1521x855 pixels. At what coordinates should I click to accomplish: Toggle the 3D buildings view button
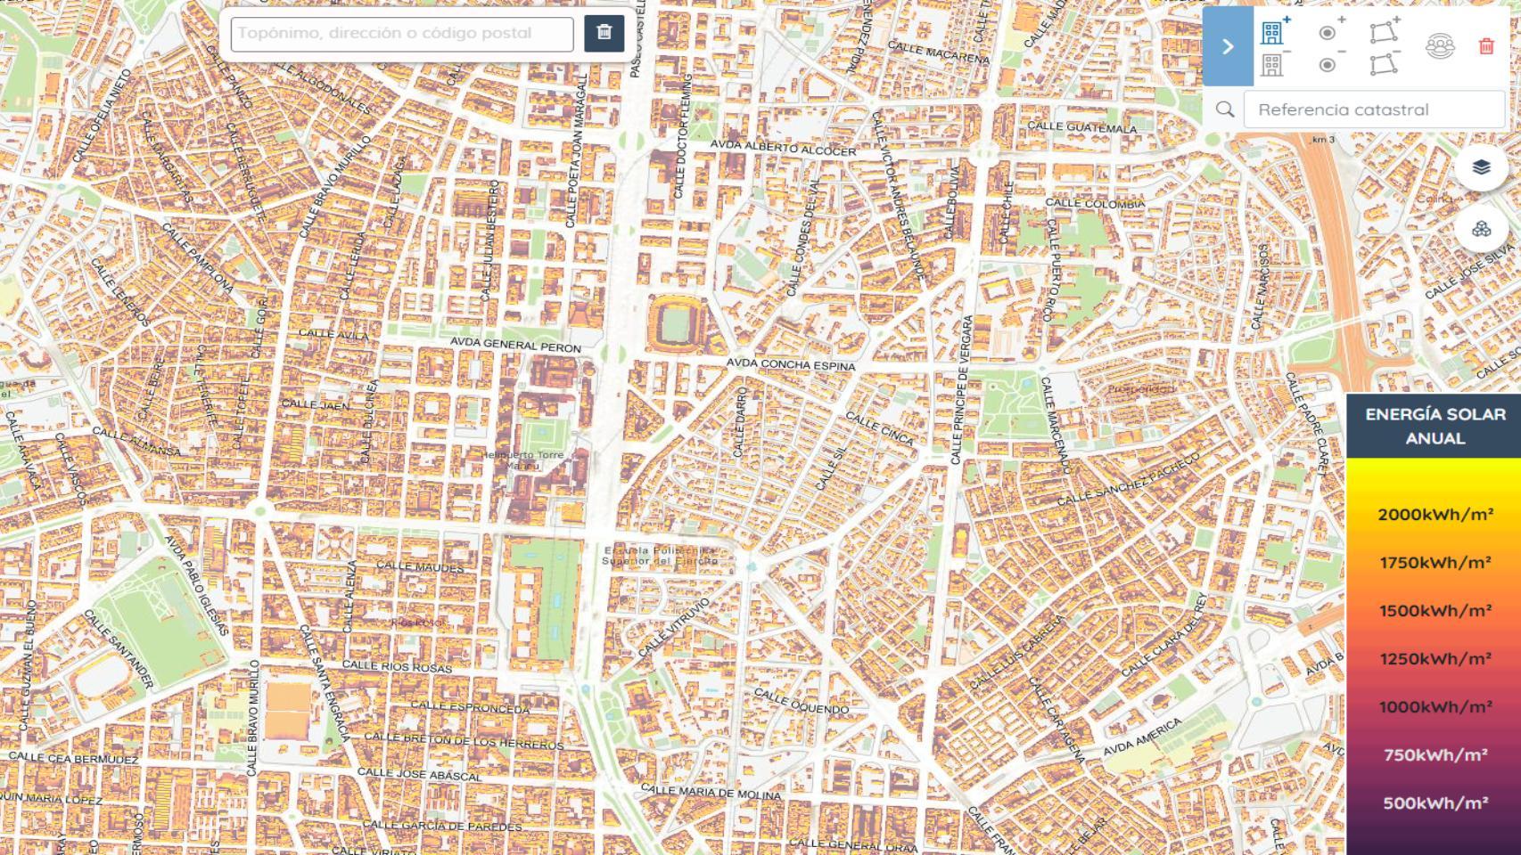click(x=1481, y=230)
